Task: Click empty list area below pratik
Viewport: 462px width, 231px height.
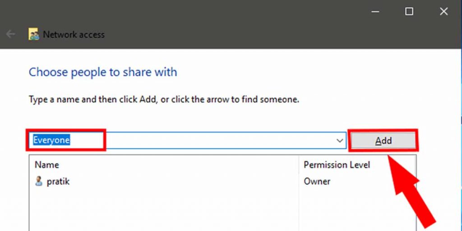Action: click(163, 209)
